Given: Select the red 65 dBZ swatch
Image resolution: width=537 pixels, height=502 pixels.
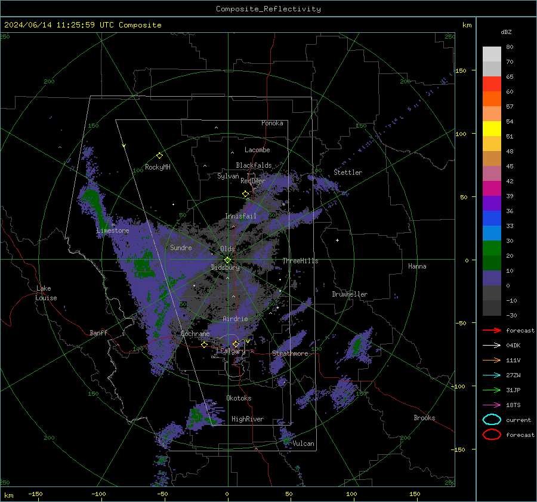Looking at the screenshot, I should coord(492,84).
